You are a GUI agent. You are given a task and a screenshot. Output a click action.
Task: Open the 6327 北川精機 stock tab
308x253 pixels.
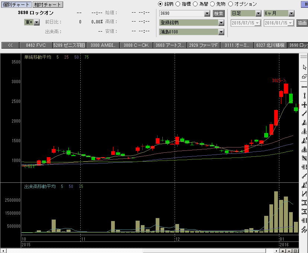(x=270, y=45)
